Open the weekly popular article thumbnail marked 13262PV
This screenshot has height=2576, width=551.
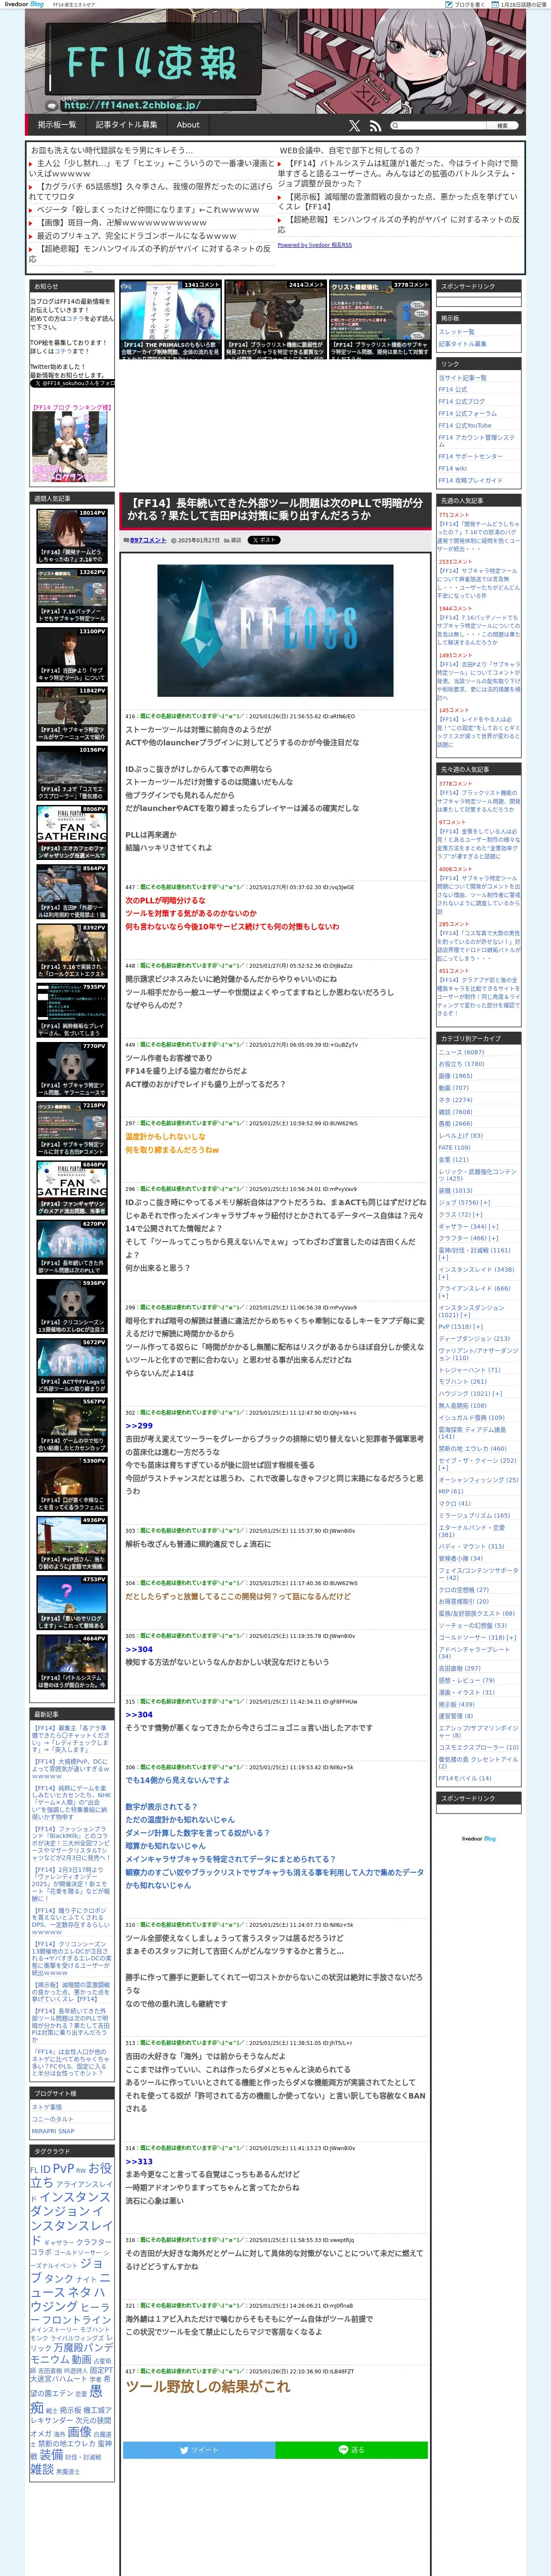pyautogui.click(x=72, y=596)
